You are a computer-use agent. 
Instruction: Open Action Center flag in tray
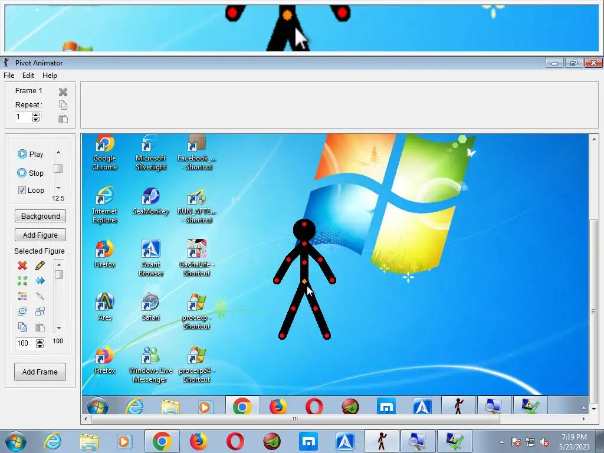[516, 442]
